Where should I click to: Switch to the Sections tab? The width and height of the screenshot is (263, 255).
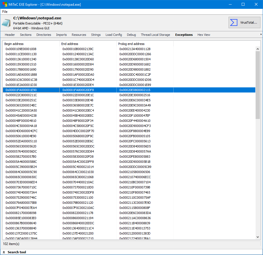(26, 35)
